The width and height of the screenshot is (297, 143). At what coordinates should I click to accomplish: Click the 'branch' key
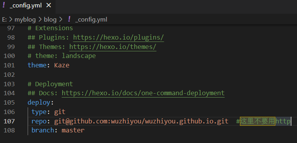43,130
